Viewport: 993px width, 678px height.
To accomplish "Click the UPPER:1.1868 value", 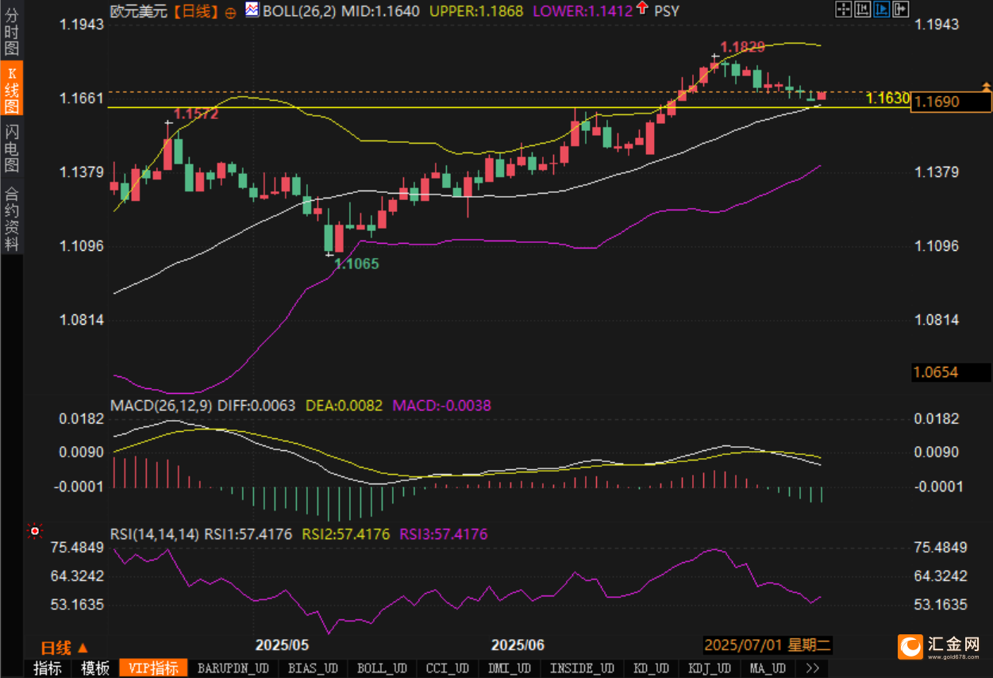I will coord(475,11).
